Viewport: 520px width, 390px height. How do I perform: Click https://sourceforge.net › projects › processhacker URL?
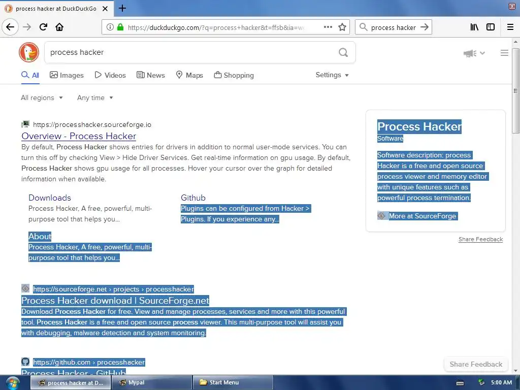click(113, 289)
